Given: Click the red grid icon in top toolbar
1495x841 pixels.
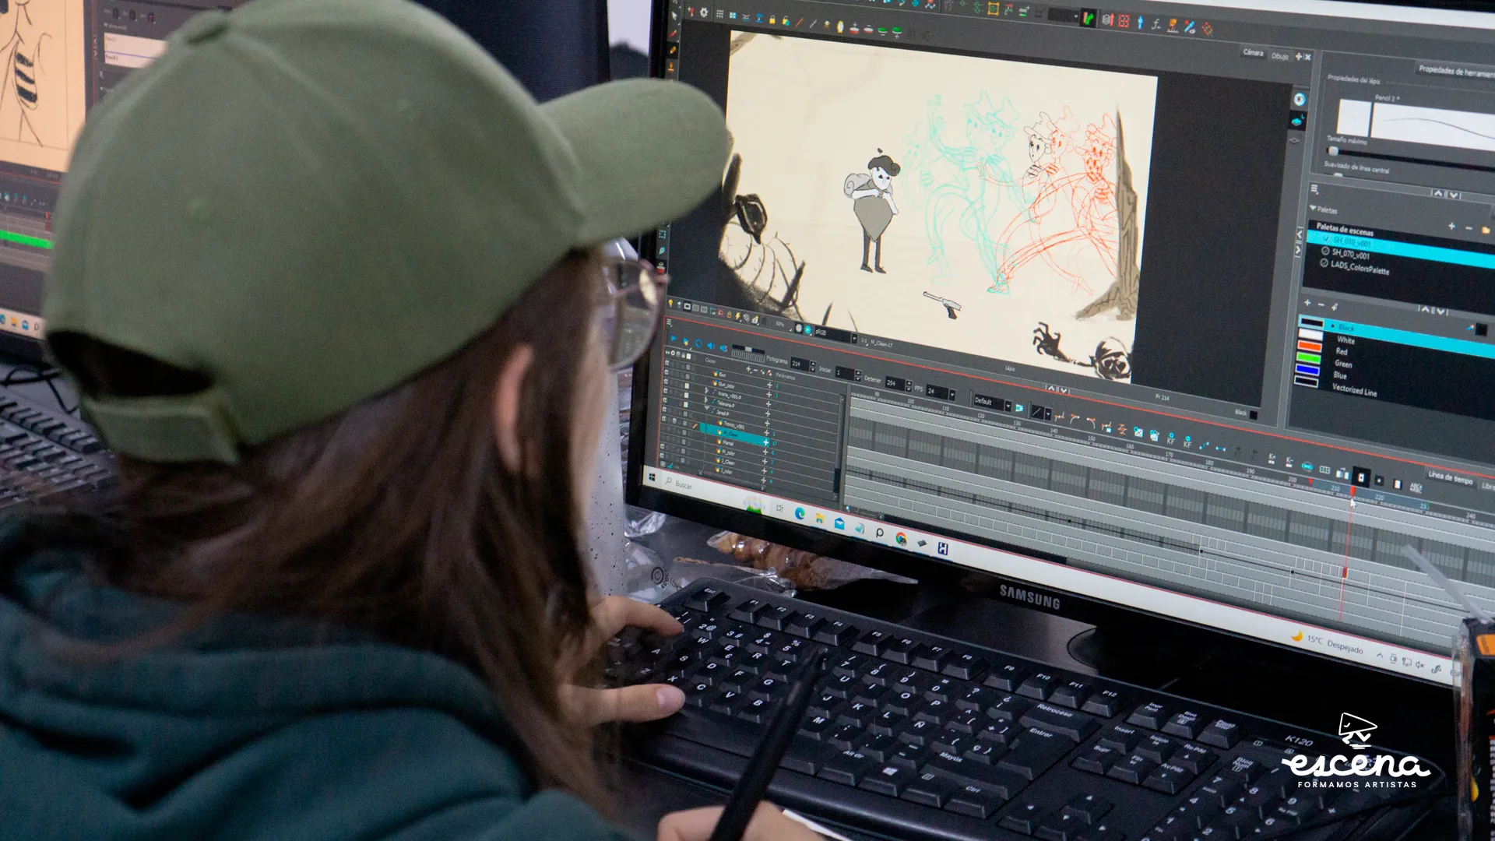Looking at the screenshot, I should [1124, 21].
